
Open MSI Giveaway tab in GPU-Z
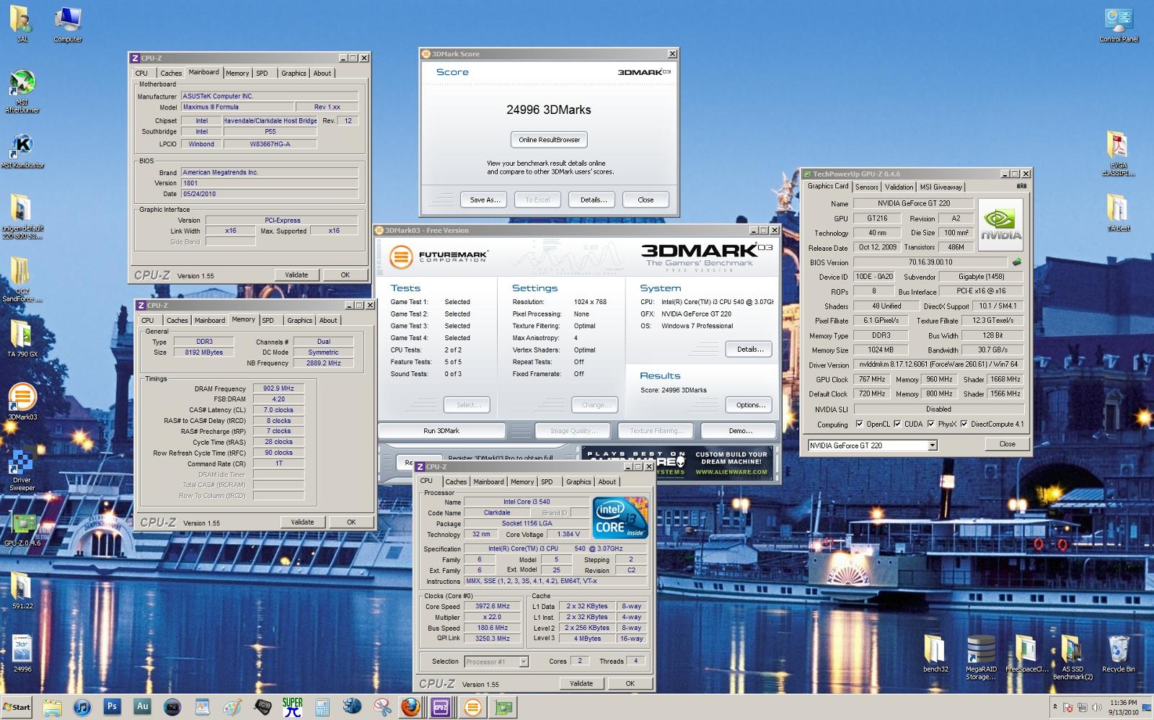[941, 187]
